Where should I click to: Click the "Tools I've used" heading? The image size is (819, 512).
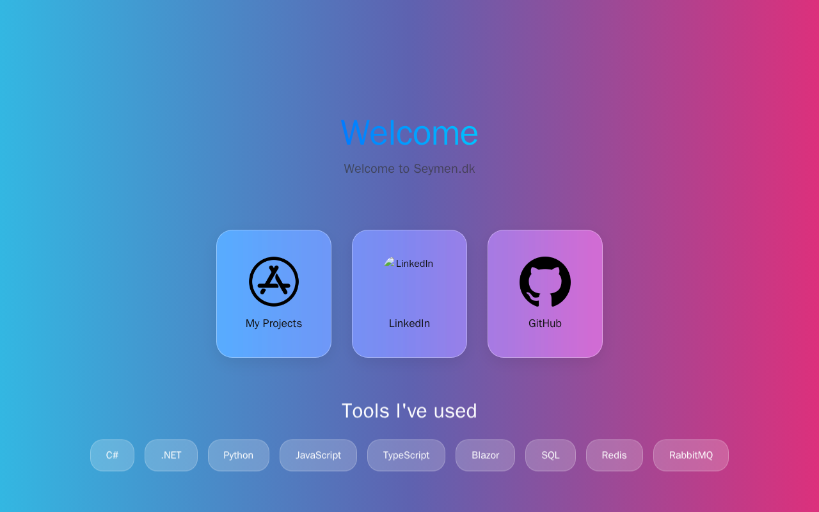(x=409, y=411)
